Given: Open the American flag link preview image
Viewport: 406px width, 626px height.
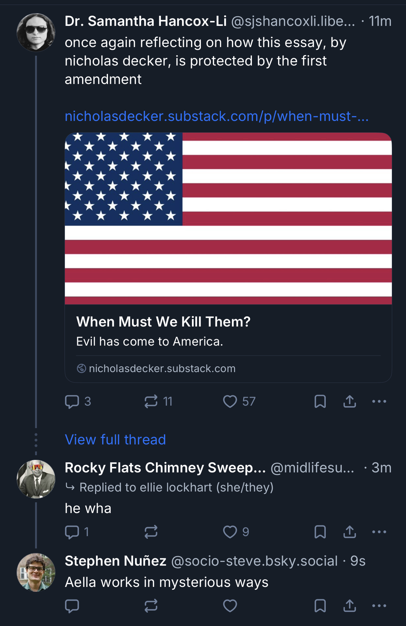Looking at the screenshot, I should pyautogui.click(x=228, y=218).
